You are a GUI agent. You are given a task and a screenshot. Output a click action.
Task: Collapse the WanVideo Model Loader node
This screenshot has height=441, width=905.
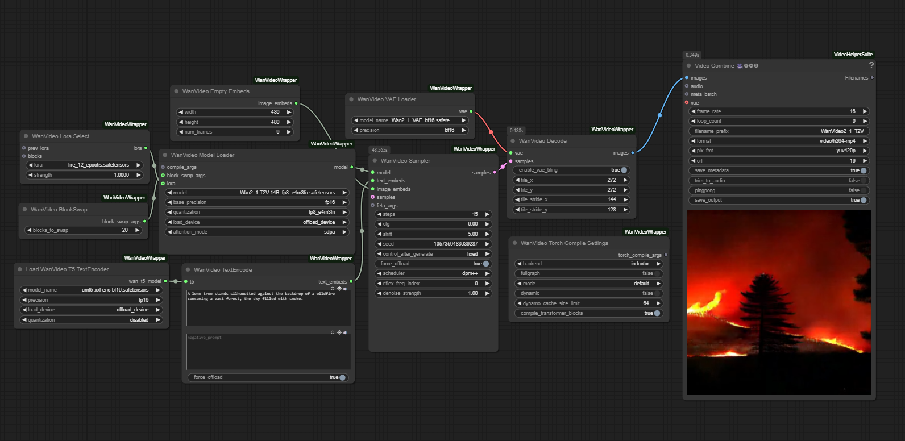click(165, 155)
